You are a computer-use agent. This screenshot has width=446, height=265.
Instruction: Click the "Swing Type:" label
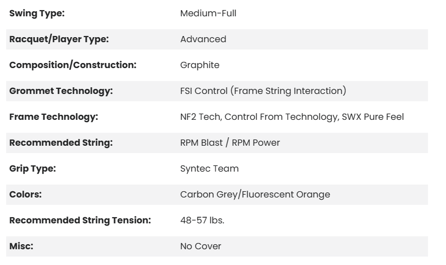click(37, 14)
